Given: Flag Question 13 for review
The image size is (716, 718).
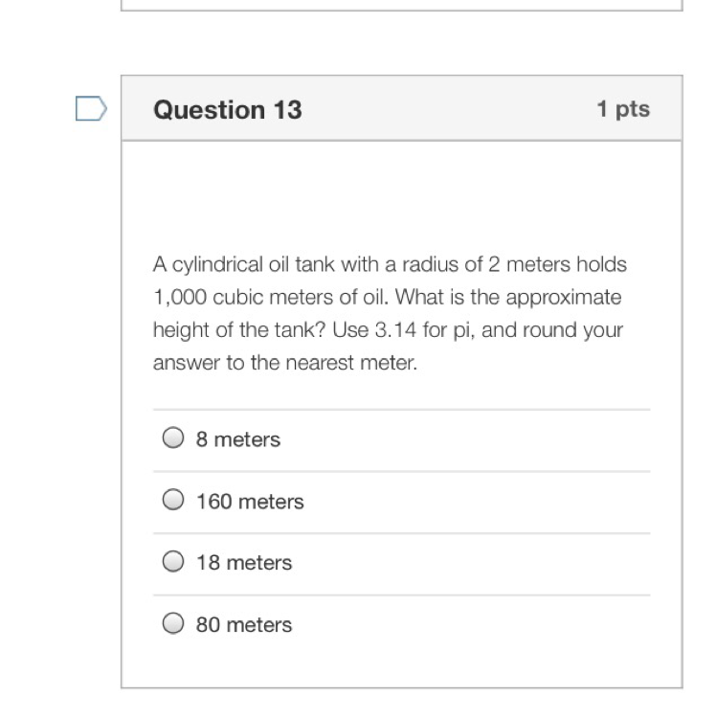Looking at the screenshot, I should click(92, 109).
